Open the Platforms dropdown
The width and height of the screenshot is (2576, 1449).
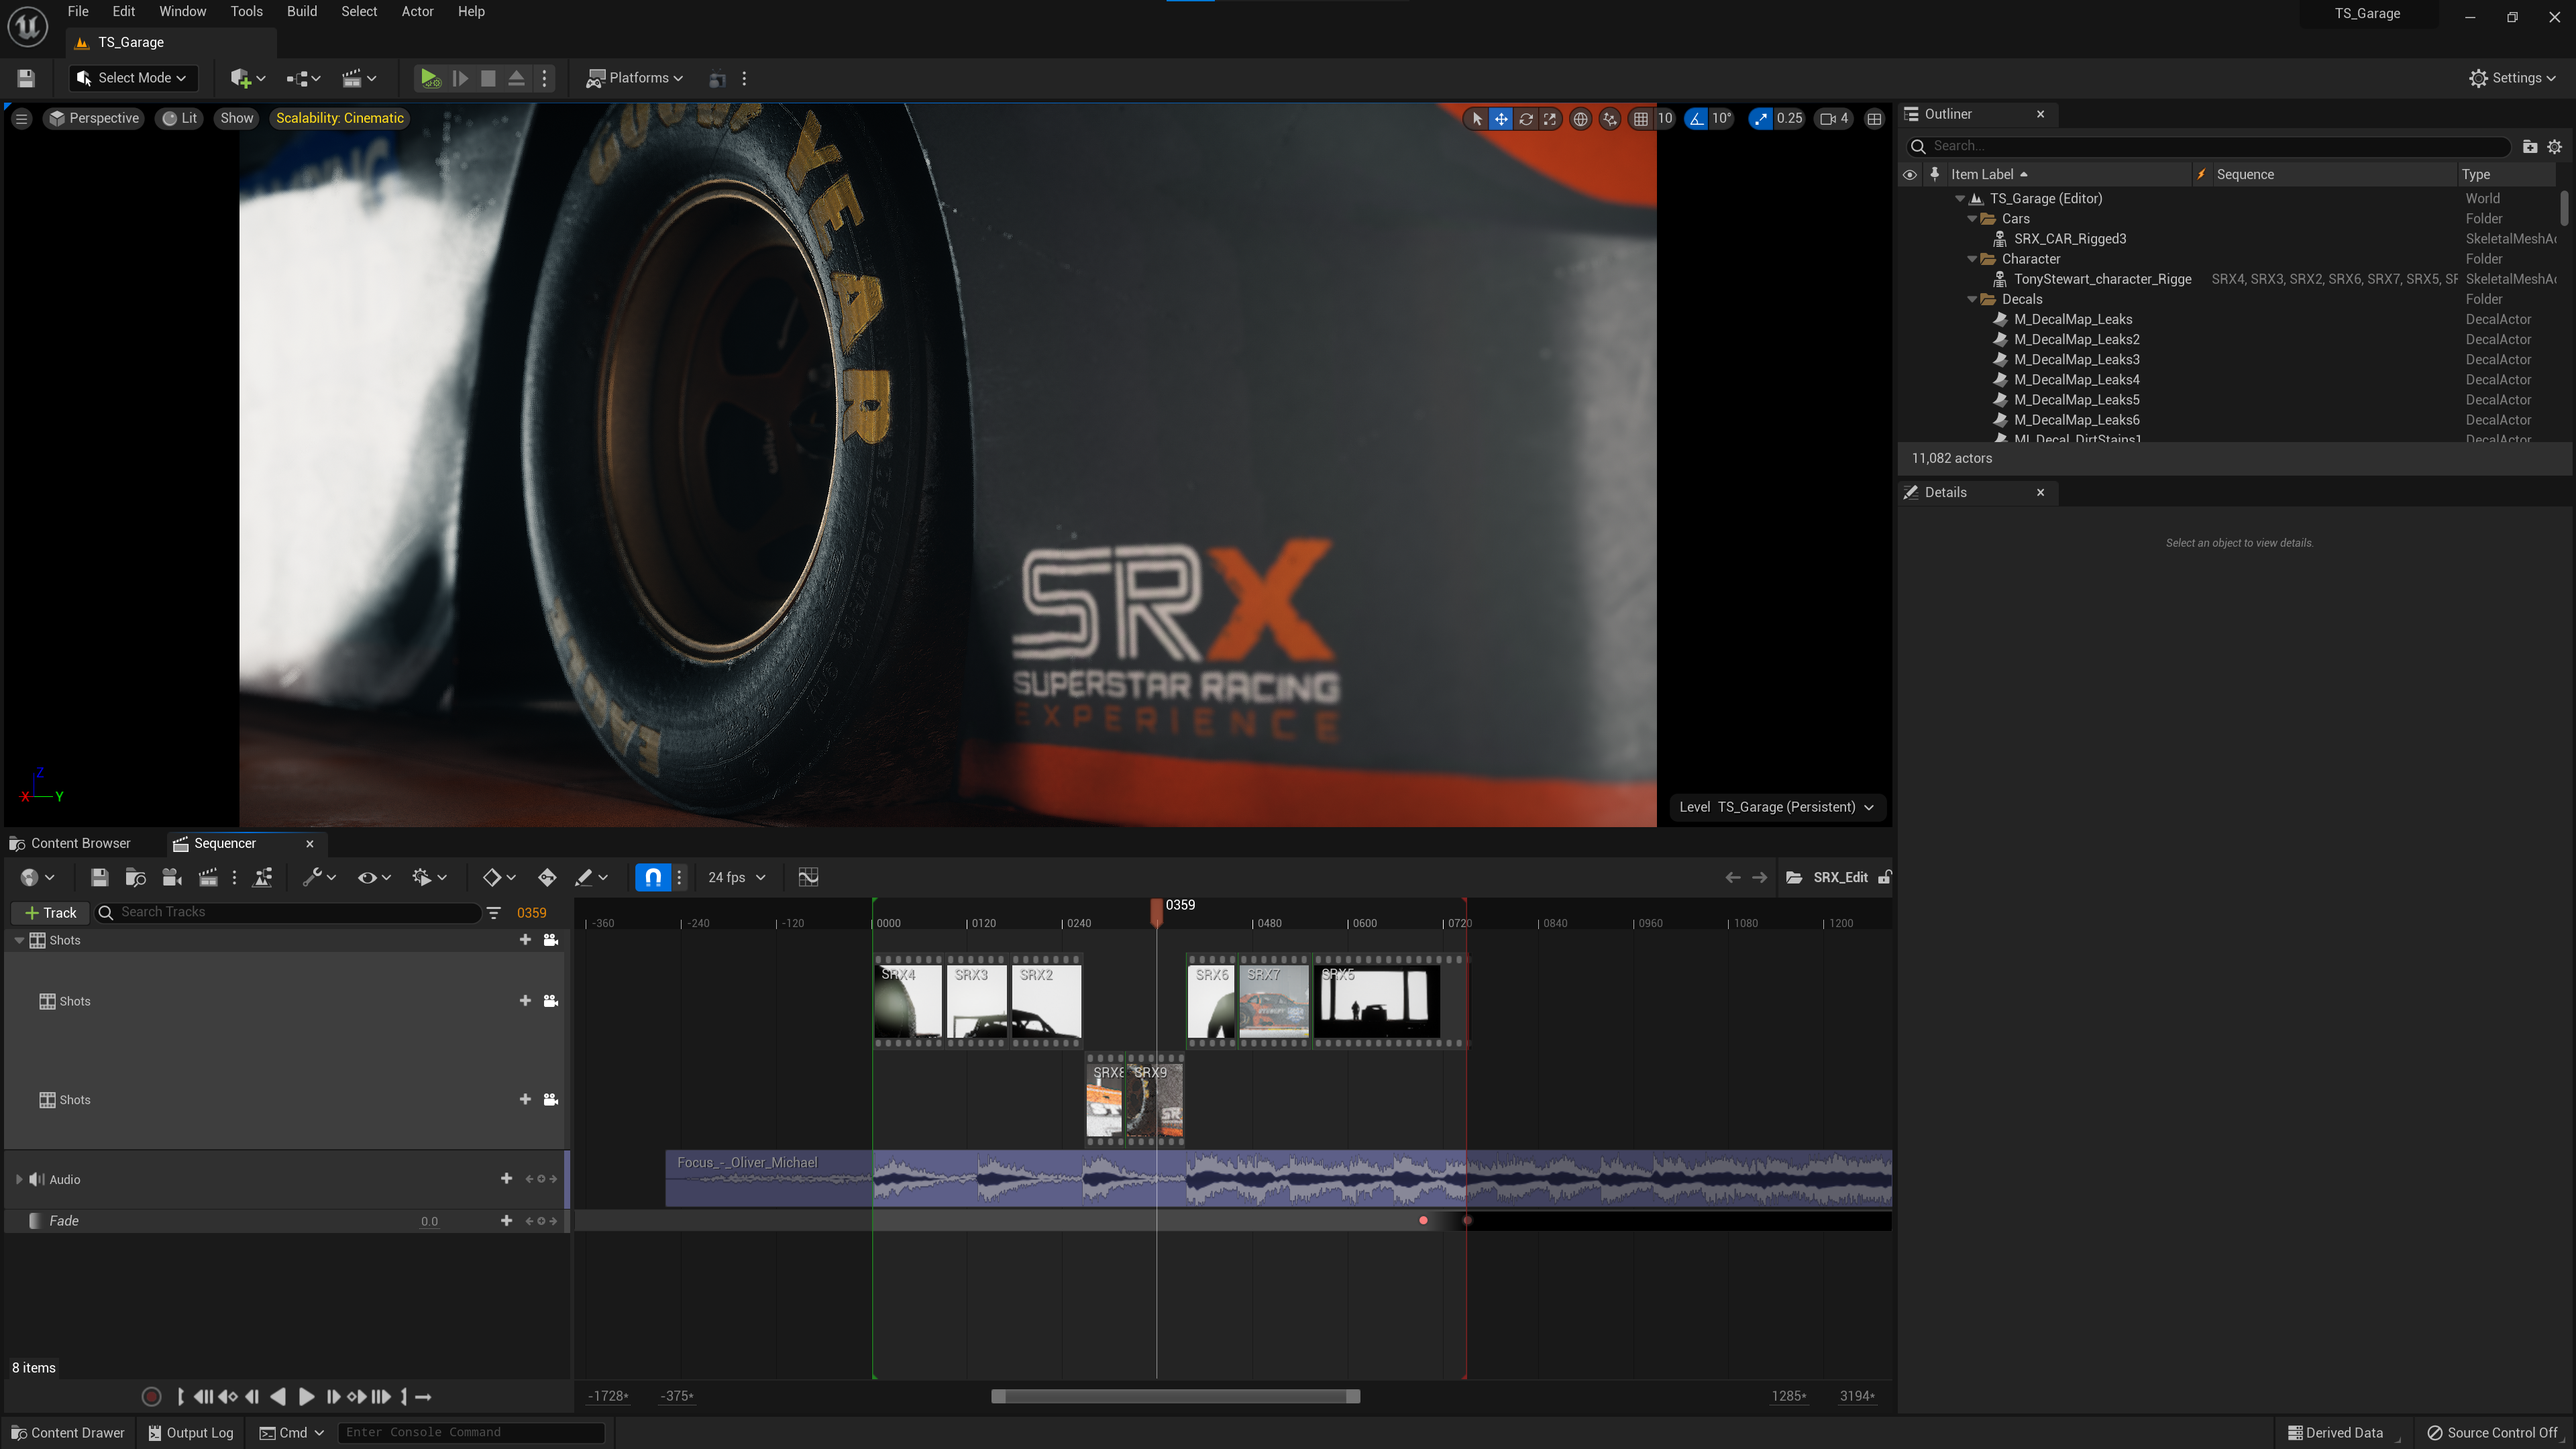[x=635, y=78]
